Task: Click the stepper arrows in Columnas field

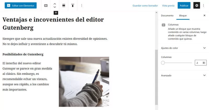Action: [x=204, y=63]
